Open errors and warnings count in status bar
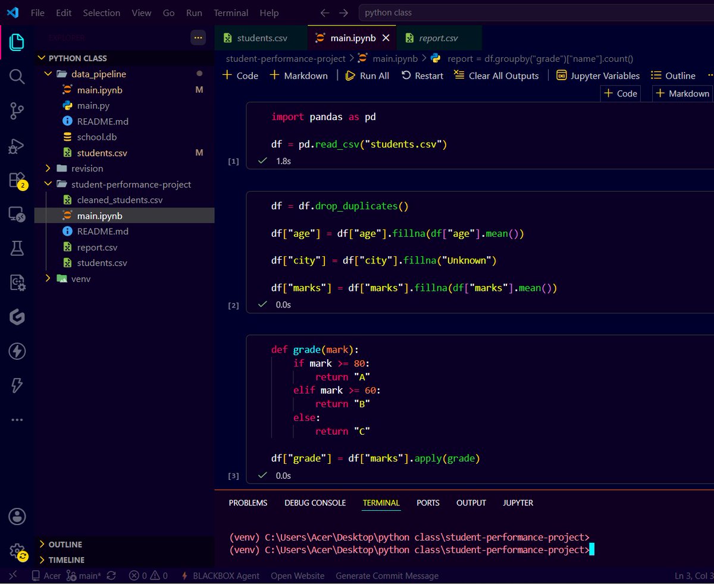Viewport: 714px width, 584px height. point(148,576)
